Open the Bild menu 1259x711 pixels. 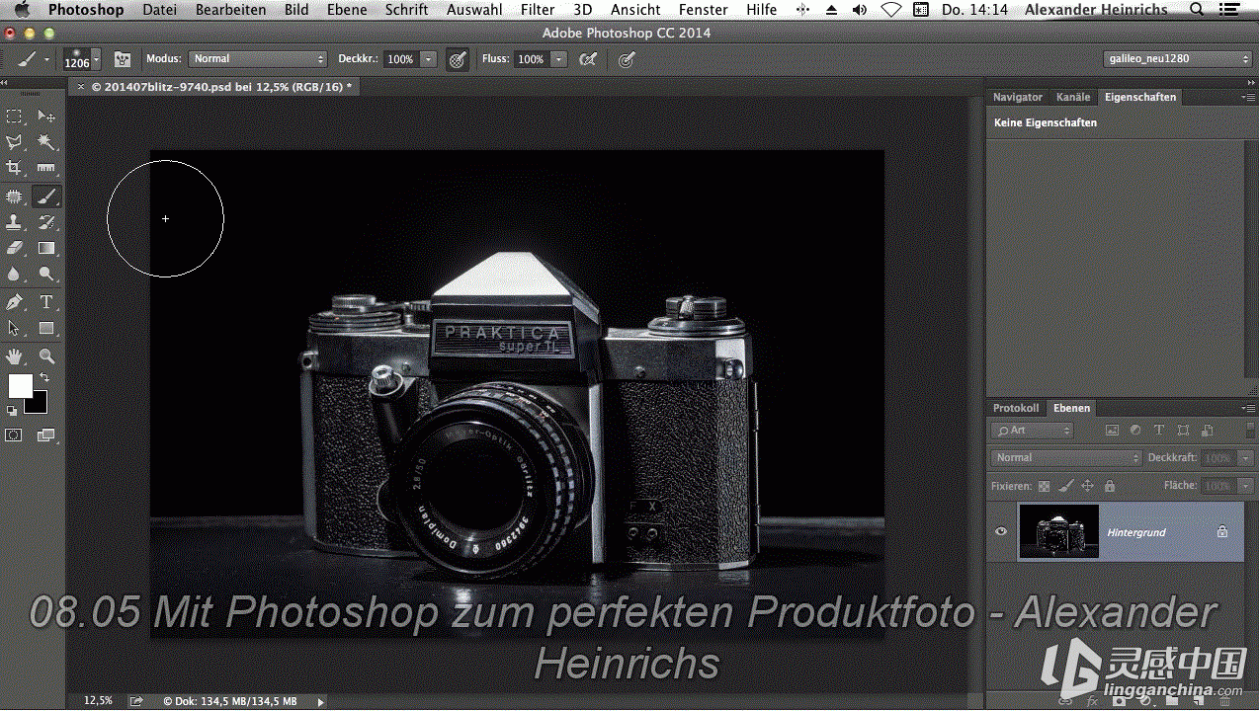(296, 10)
